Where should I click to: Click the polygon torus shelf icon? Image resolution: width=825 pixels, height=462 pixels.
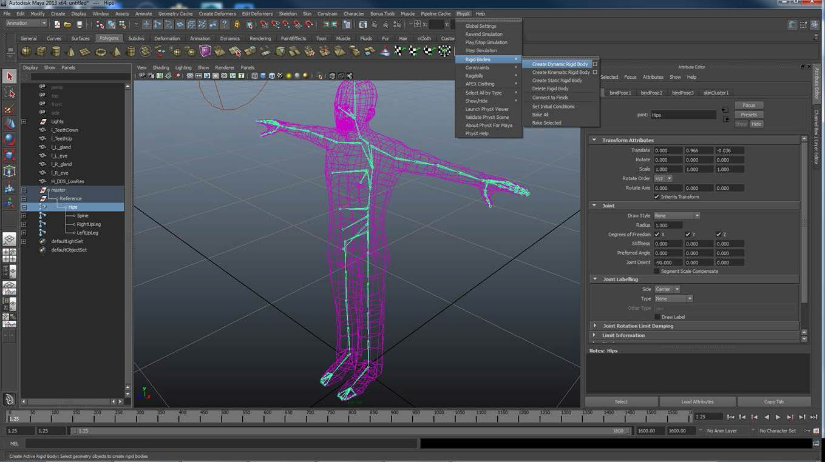101,52
